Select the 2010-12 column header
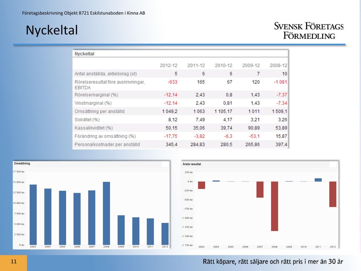This screenshot has width=361, height=271. 223,65
